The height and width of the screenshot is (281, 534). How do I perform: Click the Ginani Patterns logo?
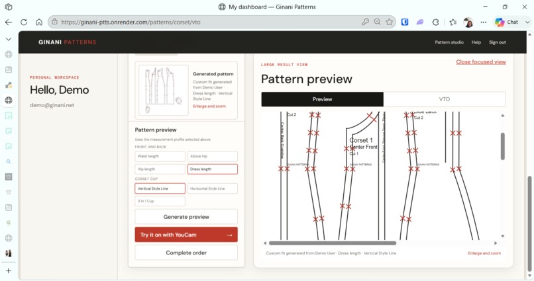pos(68,42)
